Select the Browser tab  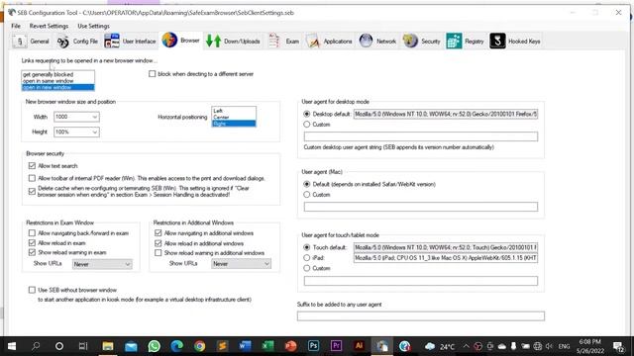coord(180,41)
